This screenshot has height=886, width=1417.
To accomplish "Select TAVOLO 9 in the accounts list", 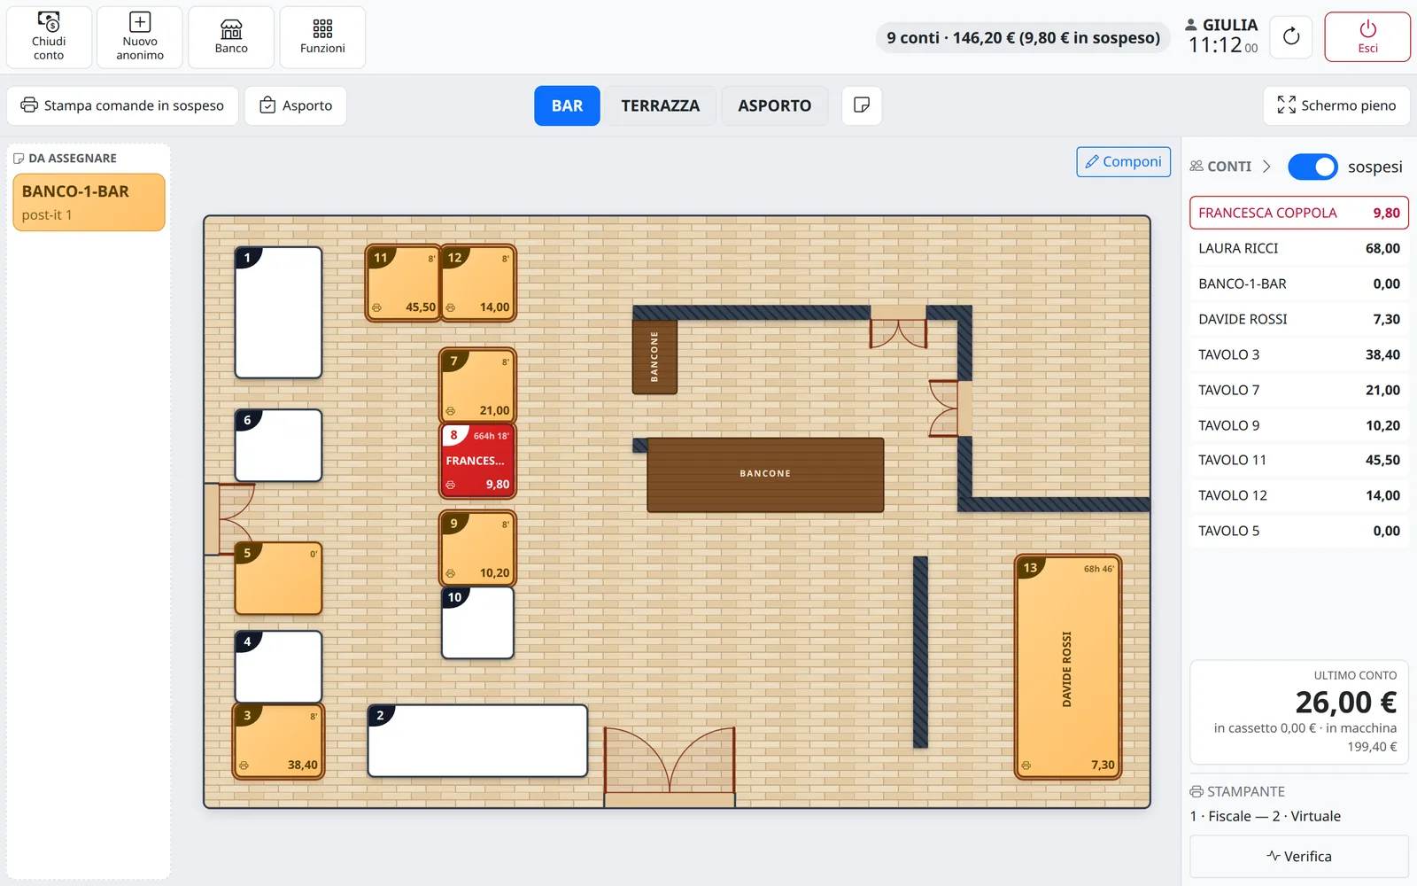I will 1299,425.
